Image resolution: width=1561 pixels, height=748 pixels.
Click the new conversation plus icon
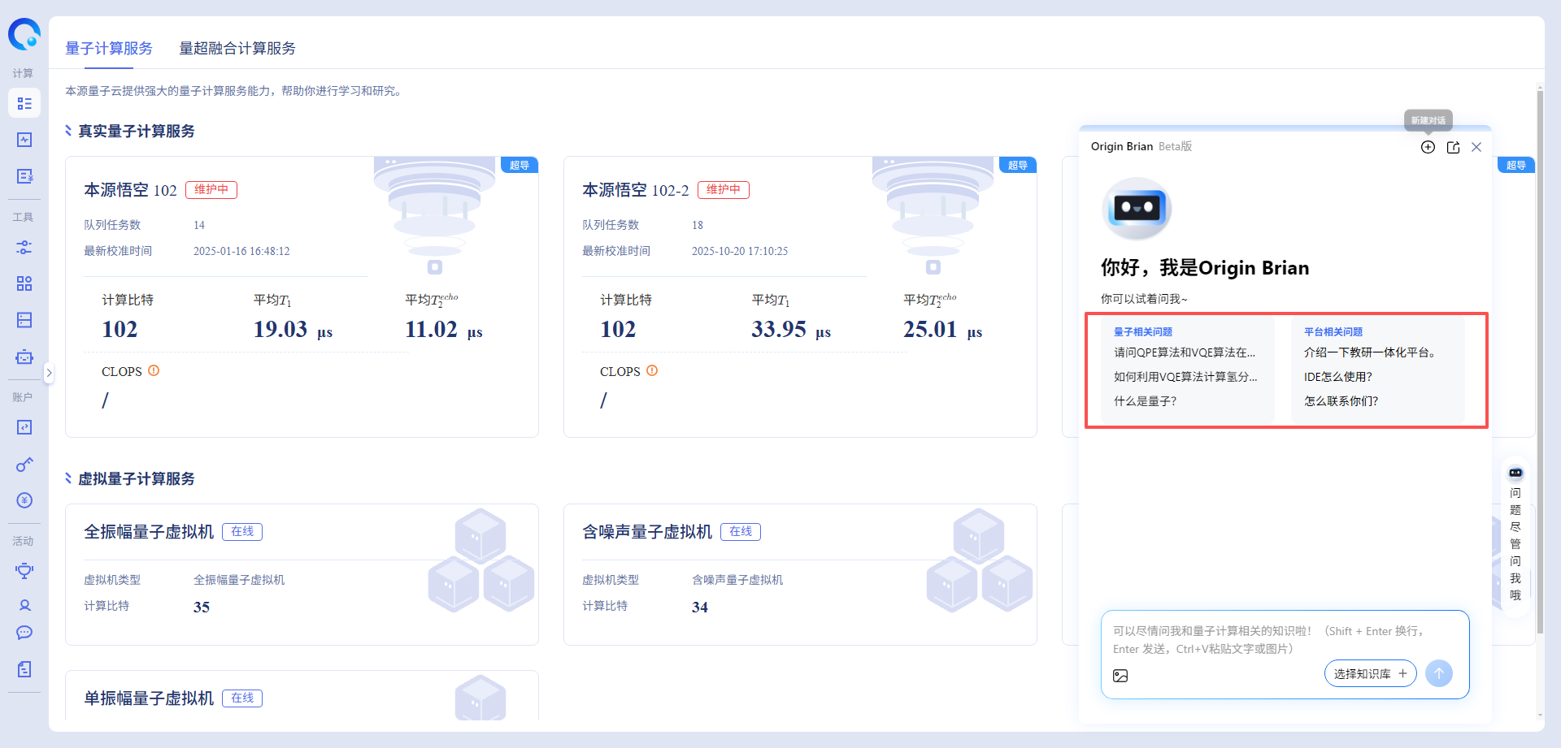pos(1428,147)
